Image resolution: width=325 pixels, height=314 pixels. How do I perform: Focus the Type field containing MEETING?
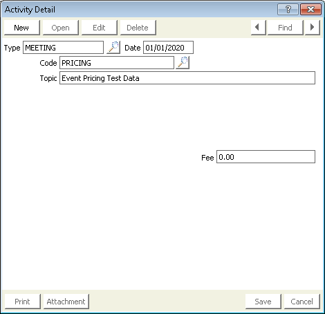pyautogui.click(x=63, y=48)
